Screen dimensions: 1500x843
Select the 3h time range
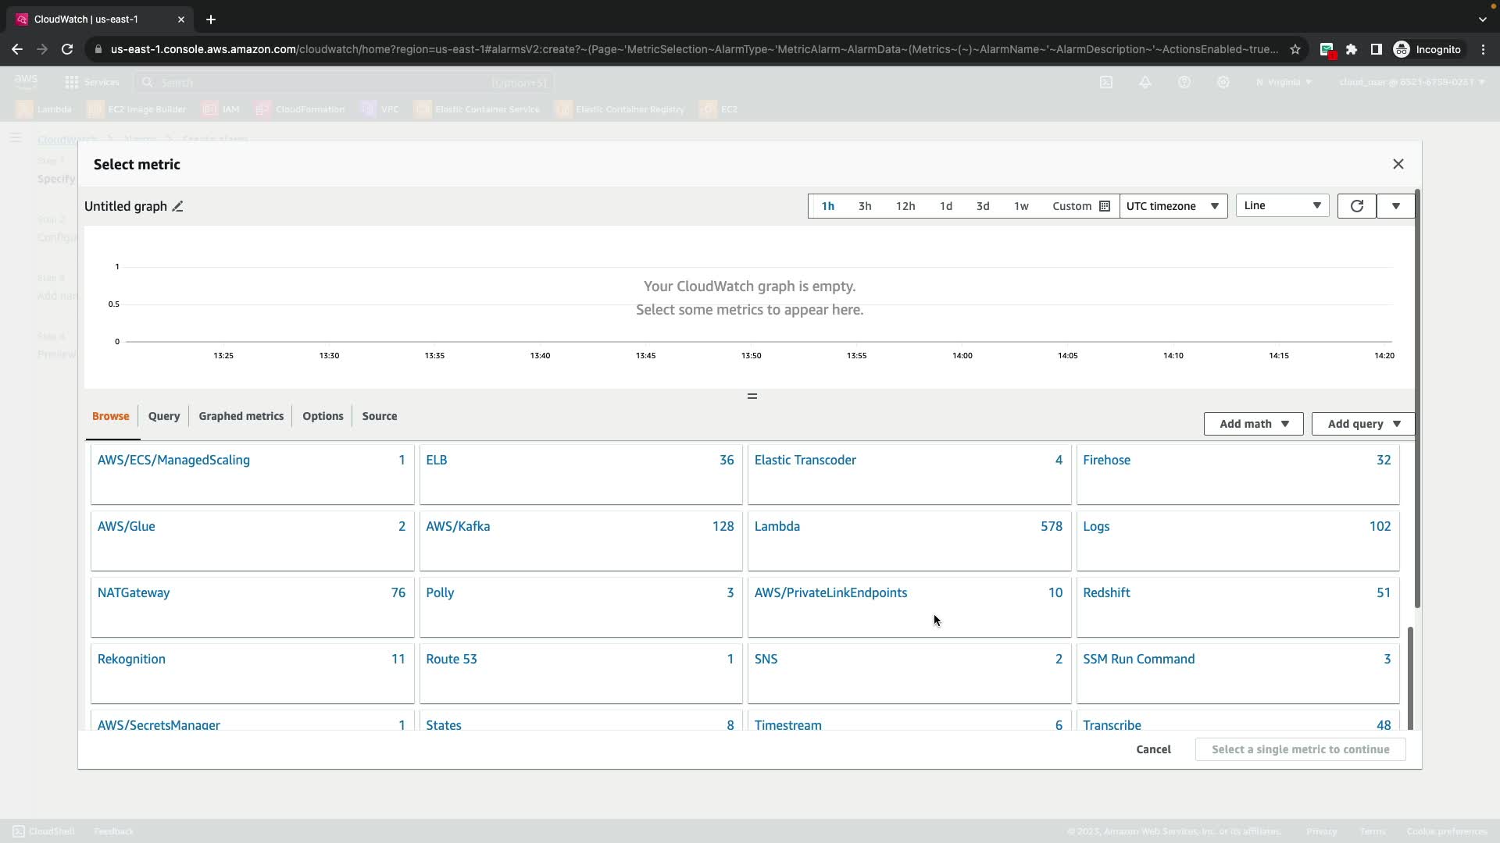coord(865,206)
